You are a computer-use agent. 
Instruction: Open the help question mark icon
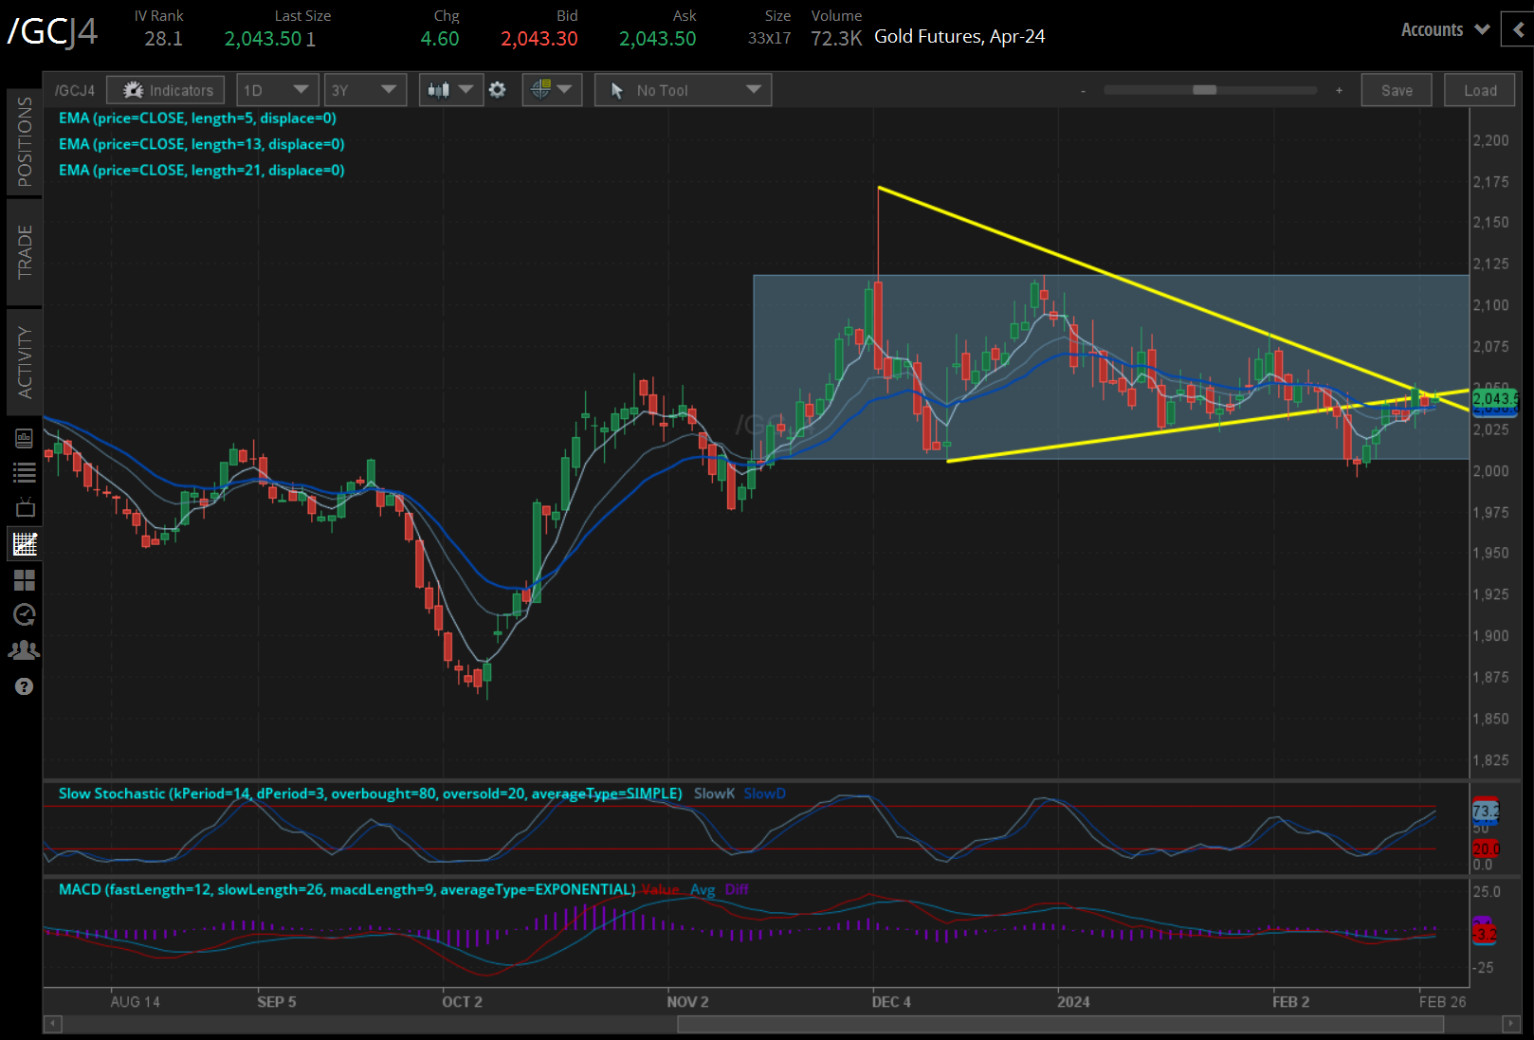pyautogui.click(x=24, y=685)
